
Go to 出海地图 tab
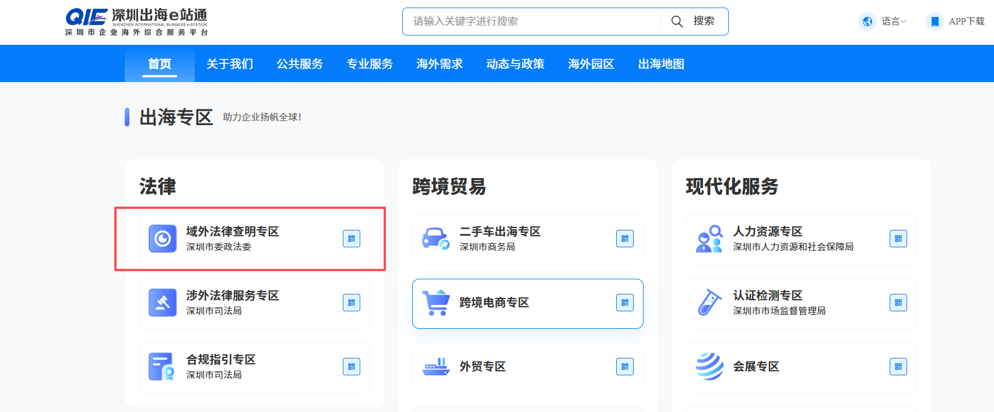[661, 64]
